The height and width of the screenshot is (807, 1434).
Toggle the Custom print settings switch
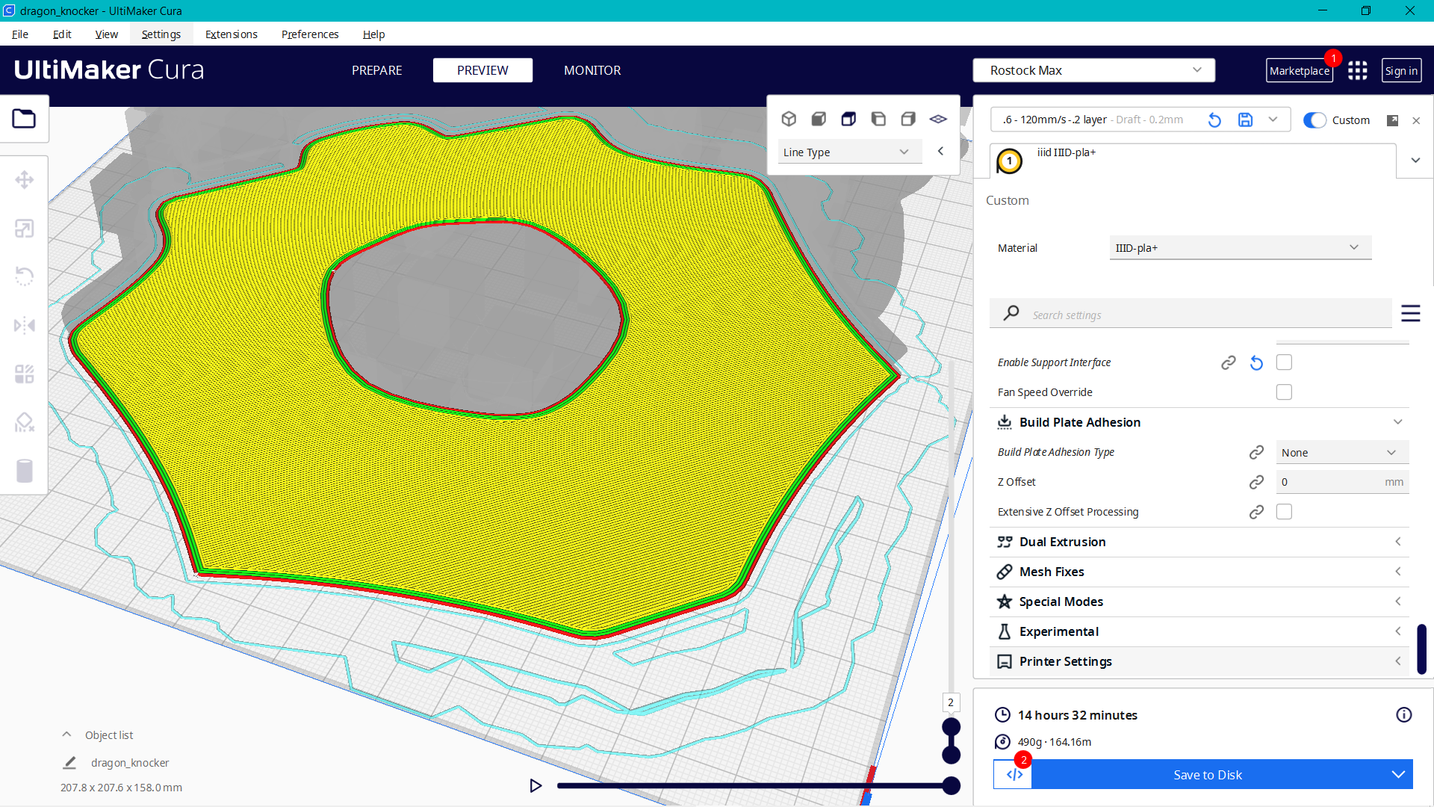point(1314,120)
